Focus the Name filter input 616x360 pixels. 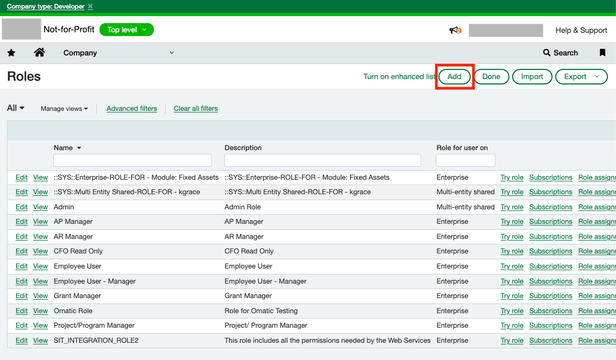tap(132, 160)
